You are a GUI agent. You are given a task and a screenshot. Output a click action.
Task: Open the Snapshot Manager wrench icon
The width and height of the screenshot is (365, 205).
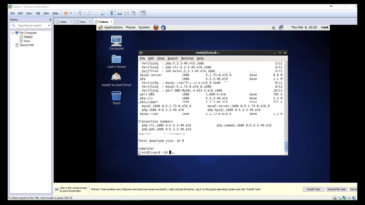pyautogui.click(x=103, y=13)
